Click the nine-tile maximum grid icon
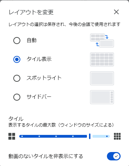 click(117, 136)
